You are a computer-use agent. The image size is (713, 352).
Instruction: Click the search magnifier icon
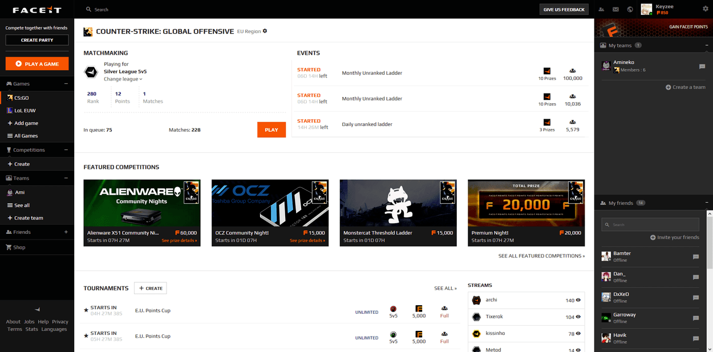click(88, 10)
